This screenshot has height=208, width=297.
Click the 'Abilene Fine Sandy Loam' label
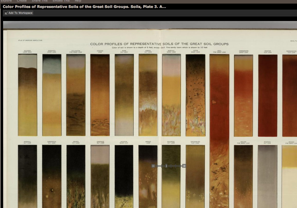pyautogui.click(x=243, y=142)
